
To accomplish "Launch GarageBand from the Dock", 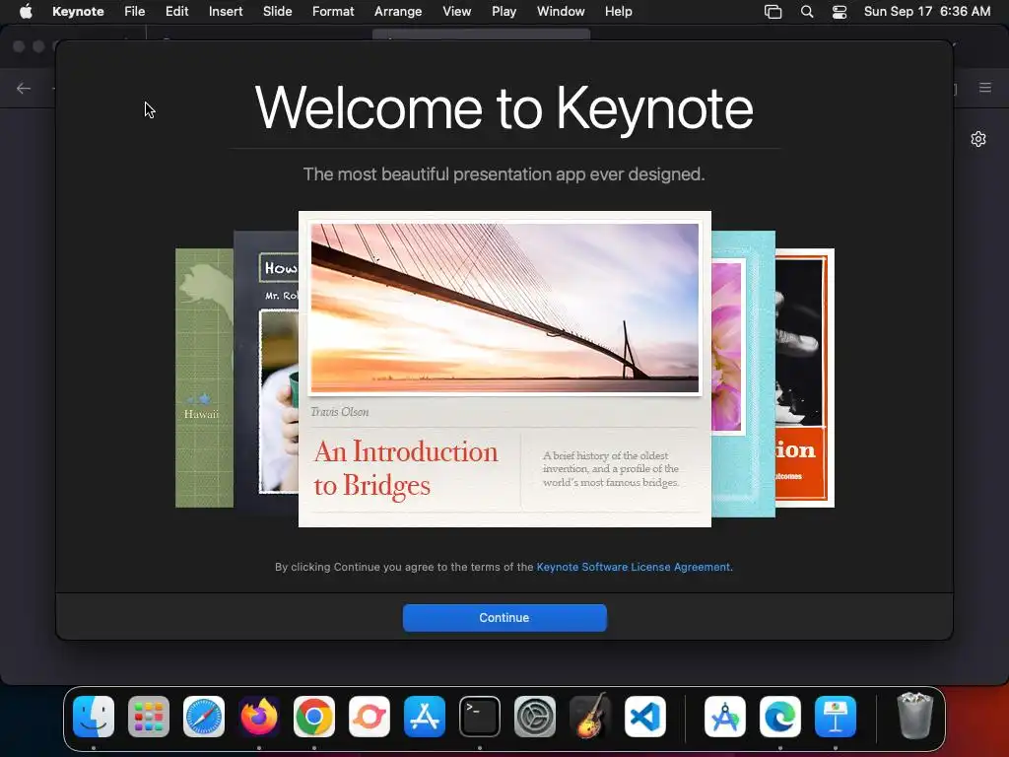I will pyautogui.click(x=590, y=717).
